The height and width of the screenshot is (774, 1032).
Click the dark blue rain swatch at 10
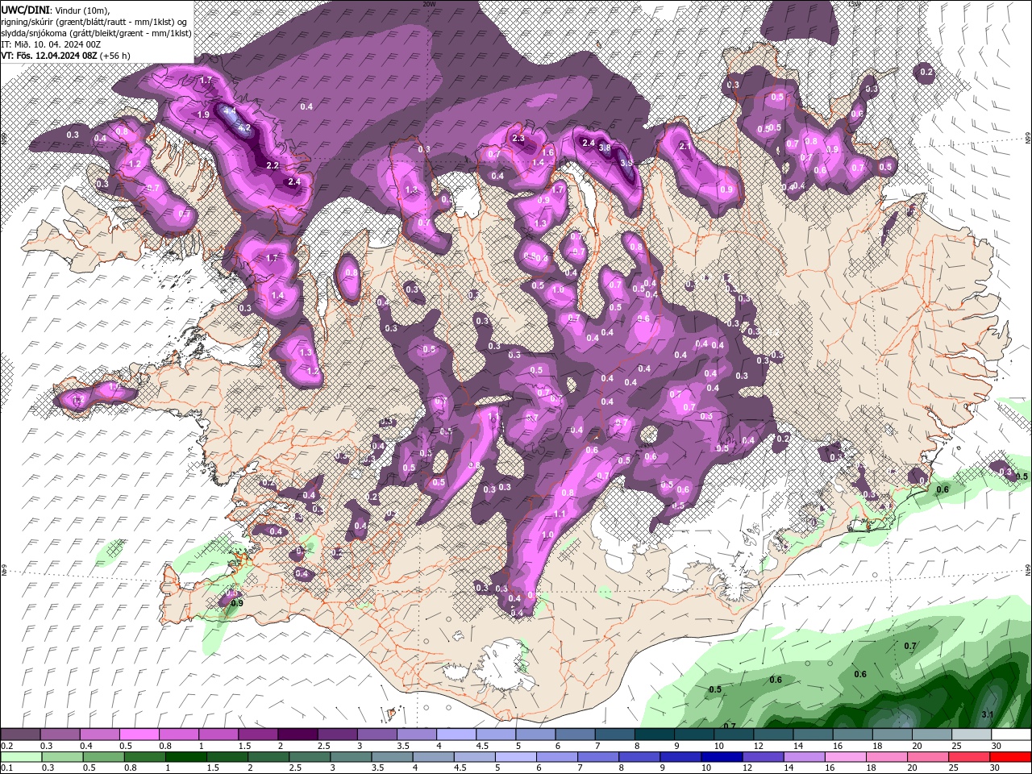722,756
